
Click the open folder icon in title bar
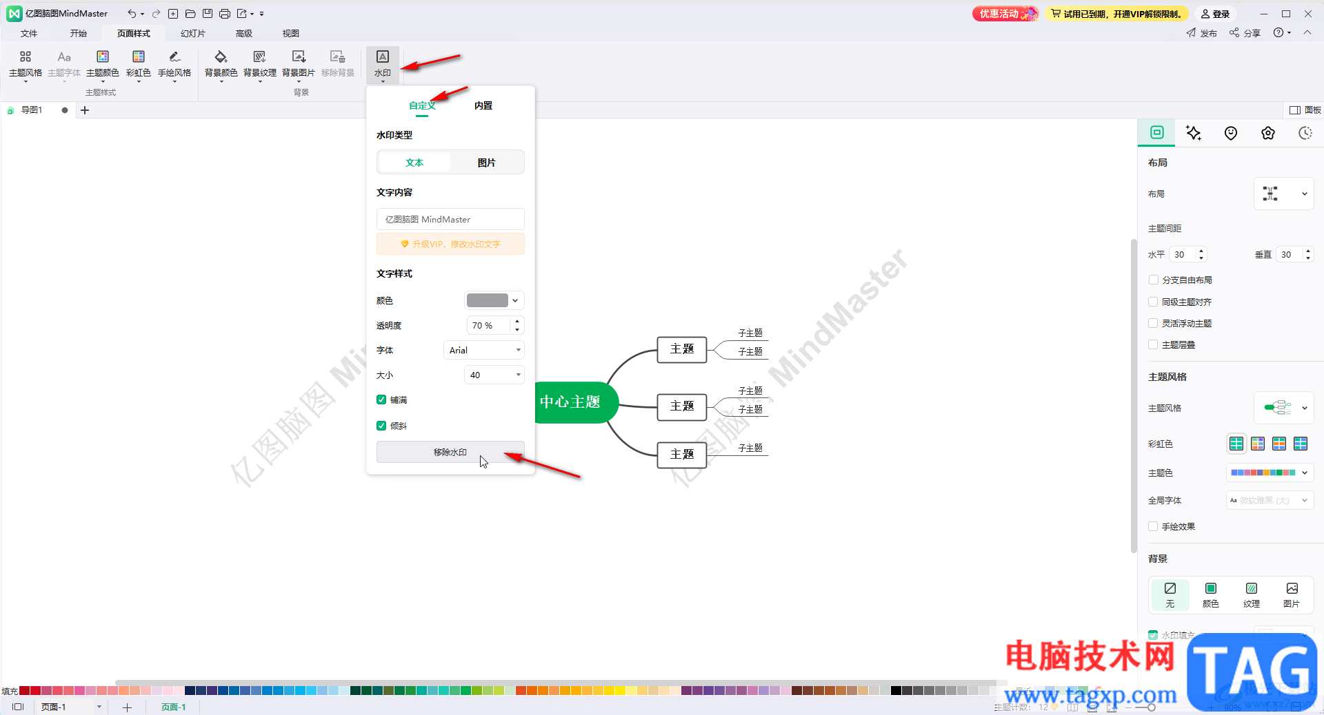(x=190, y=14)
